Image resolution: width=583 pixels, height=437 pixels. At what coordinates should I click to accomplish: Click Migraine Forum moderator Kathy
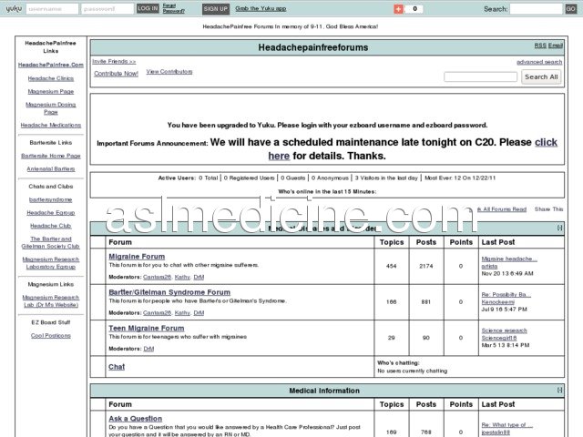(x=182, y=277)
